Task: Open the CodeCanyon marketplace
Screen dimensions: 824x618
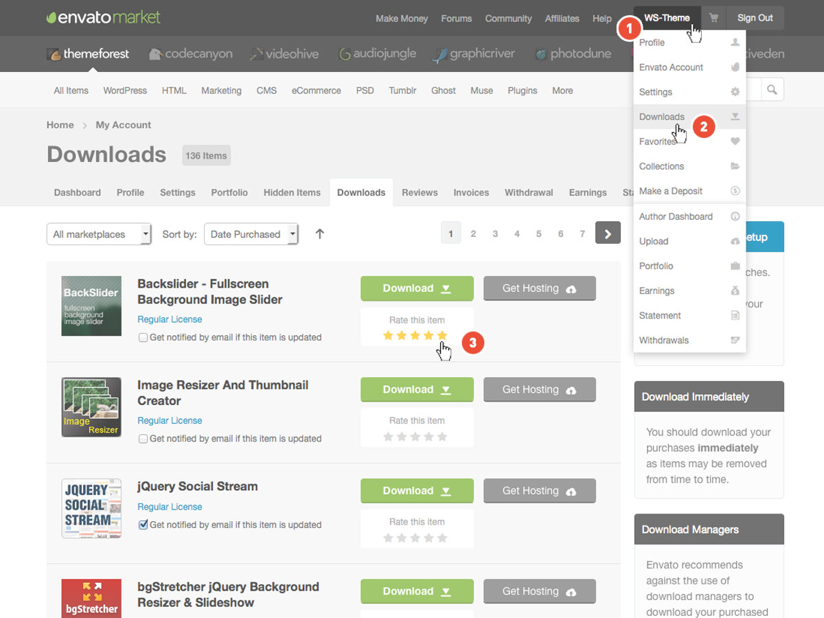Action: (x=190, y=54)
